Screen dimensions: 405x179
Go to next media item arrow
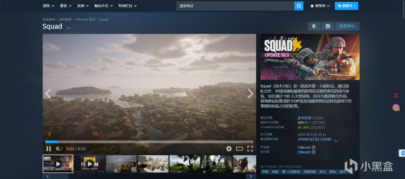click(x=250, y=94)
